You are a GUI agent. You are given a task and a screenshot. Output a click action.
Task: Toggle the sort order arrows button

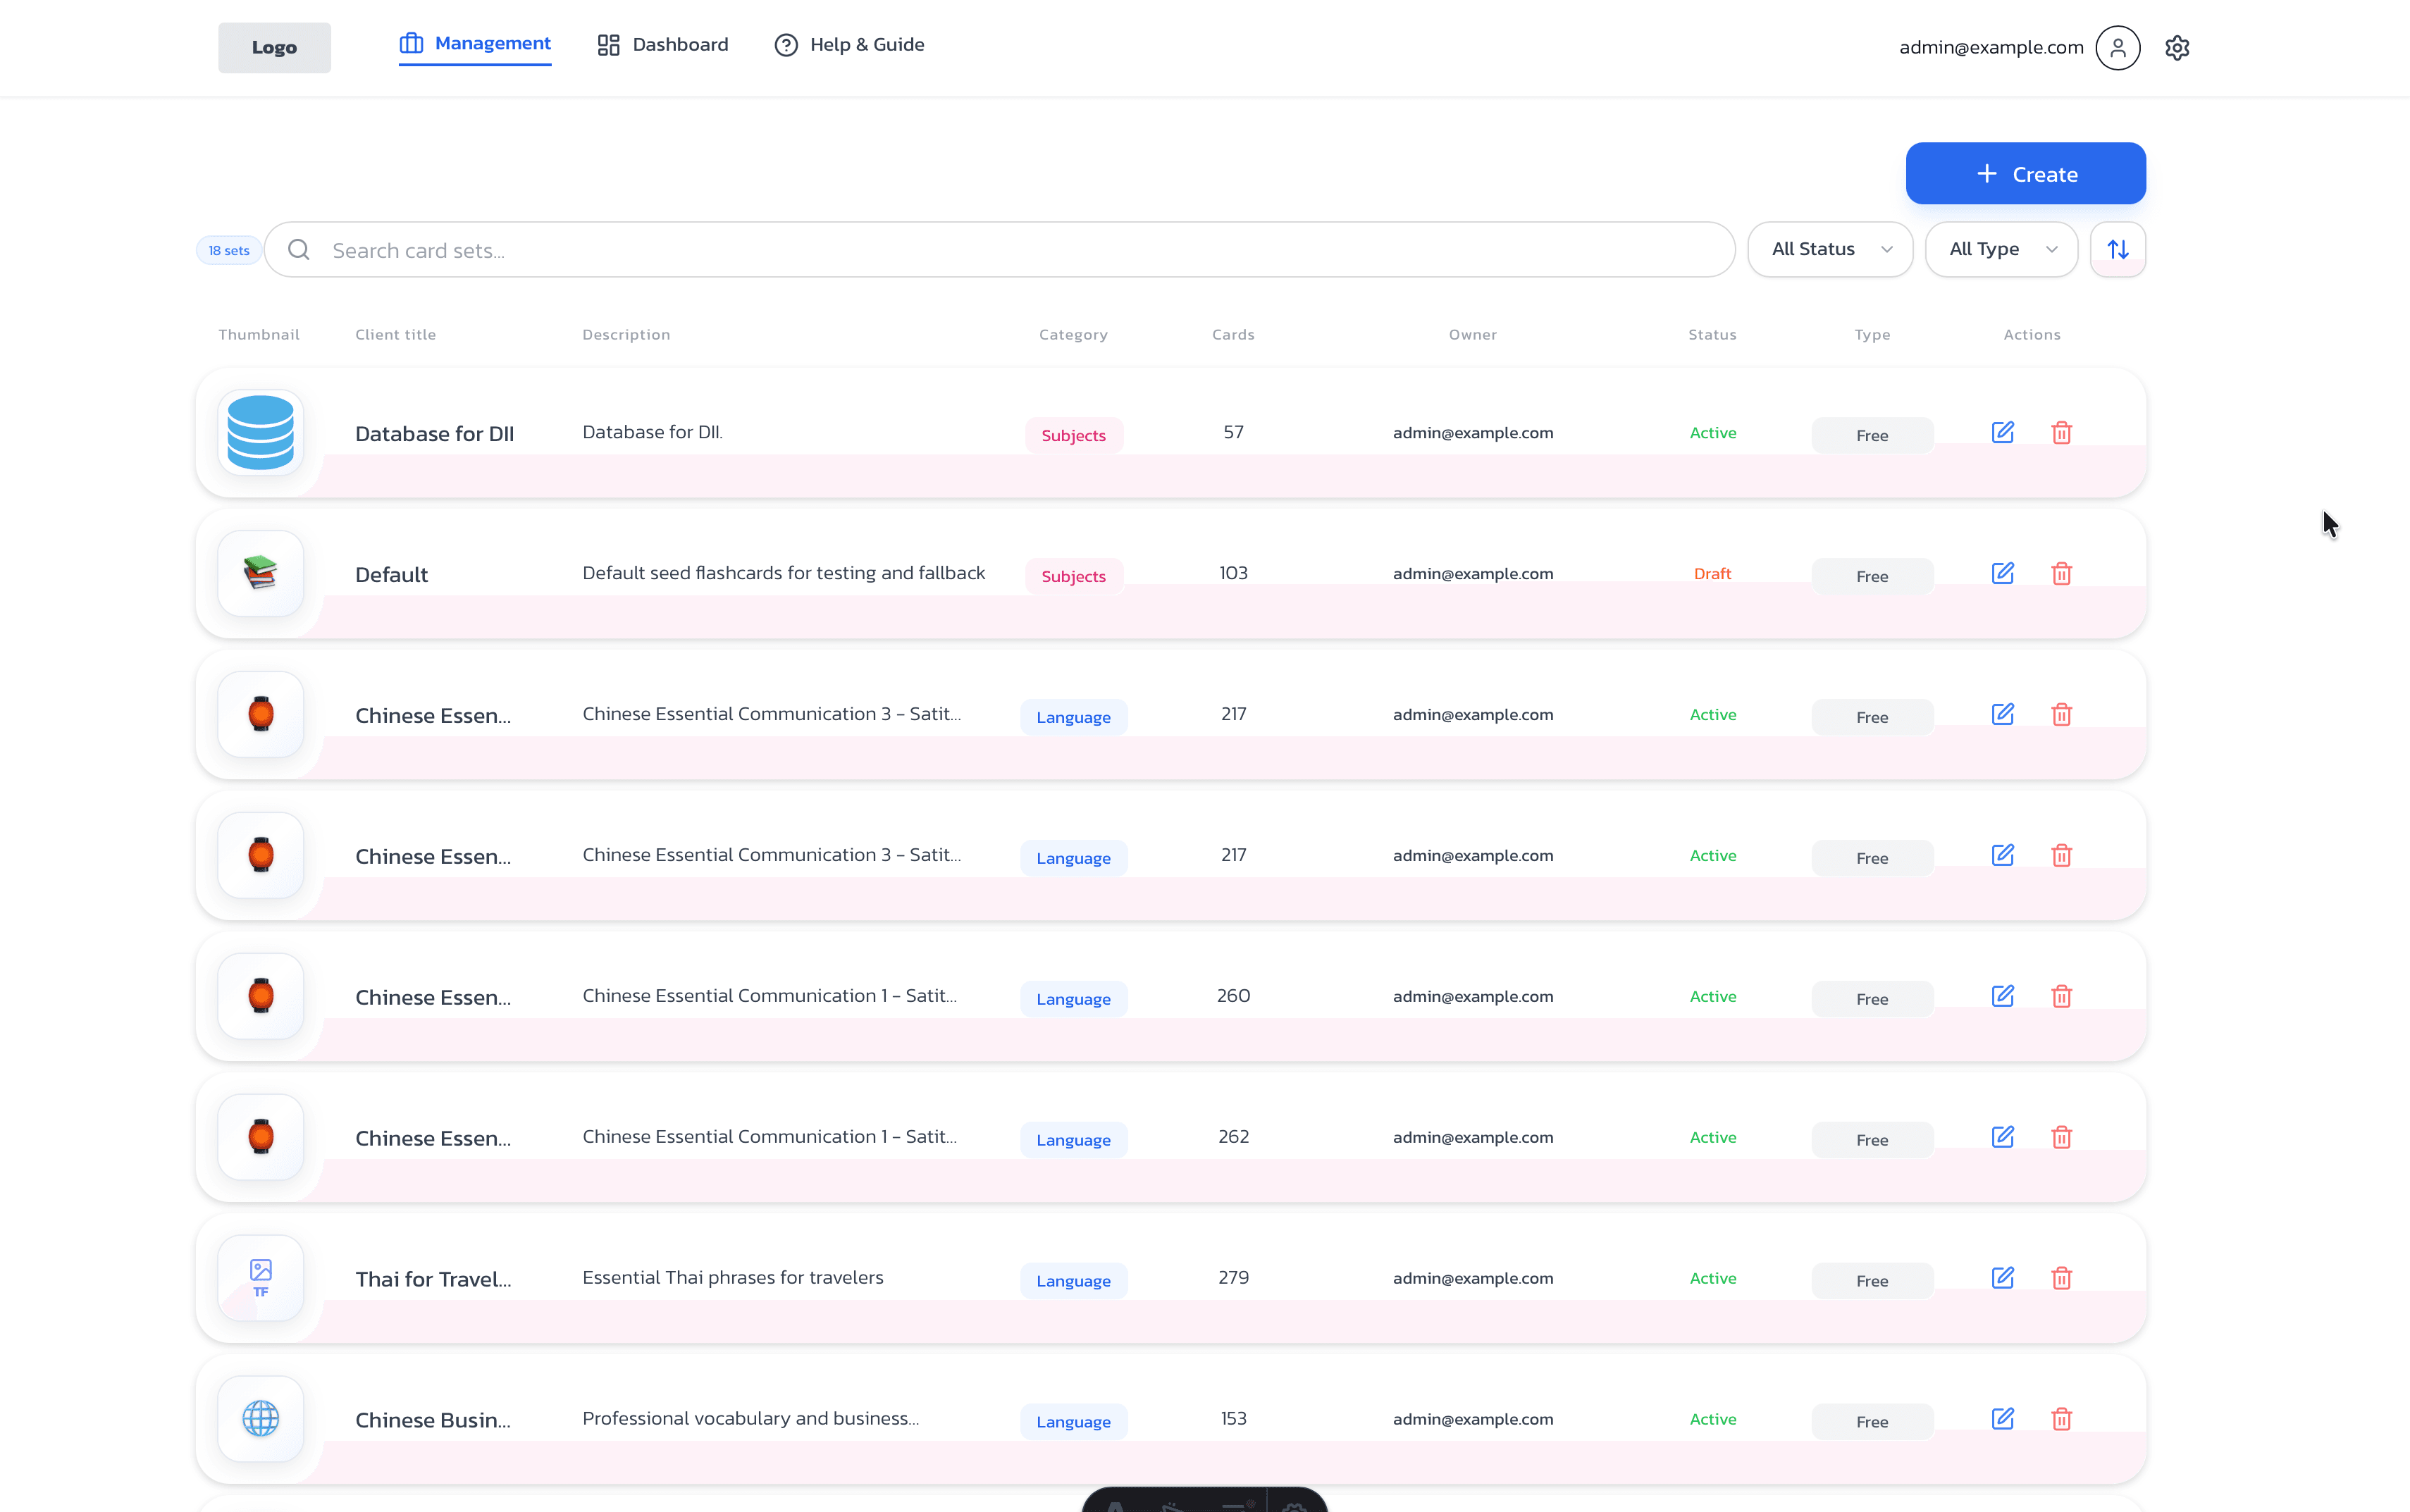click(x=2117, y=249)
